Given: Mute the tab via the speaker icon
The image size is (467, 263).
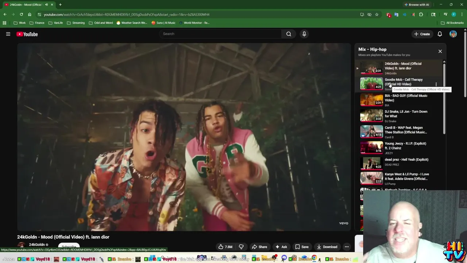Looking at the screenshot, I should tap(46, 5).
